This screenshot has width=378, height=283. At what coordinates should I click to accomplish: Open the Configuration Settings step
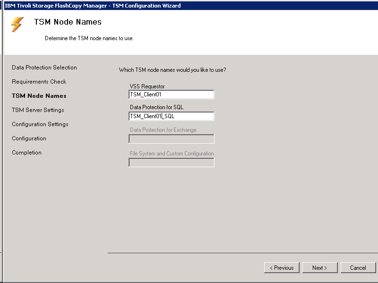pos(40,124)
